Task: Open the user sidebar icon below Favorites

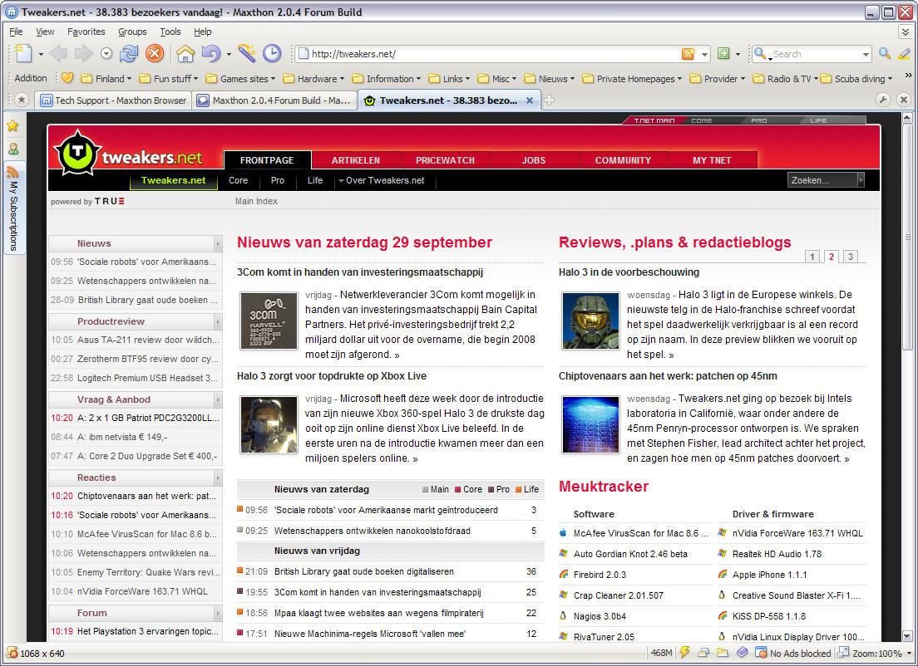Action: click(x=12, y=149)
